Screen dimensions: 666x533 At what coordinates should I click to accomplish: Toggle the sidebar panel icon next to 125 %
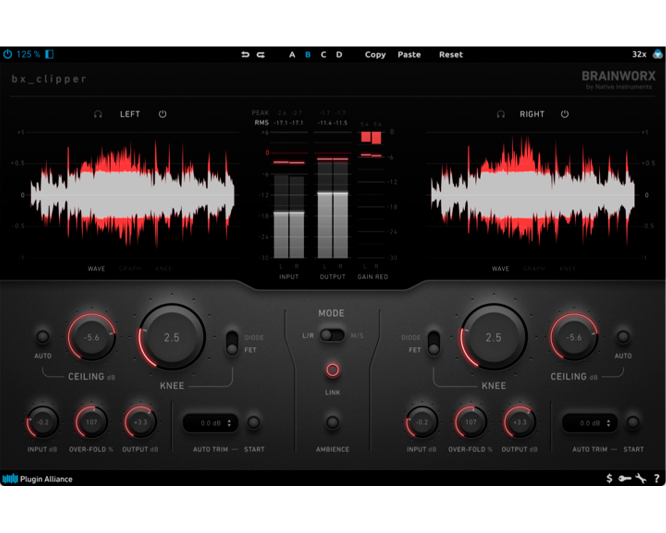click(x=49, y=54)
